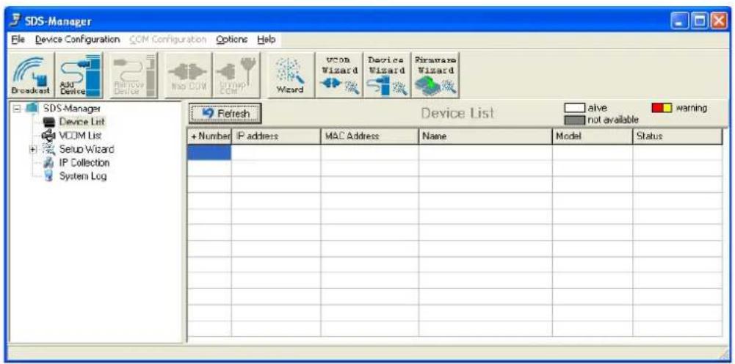Click the white alive legend swatch

click(x=575, y=108)
